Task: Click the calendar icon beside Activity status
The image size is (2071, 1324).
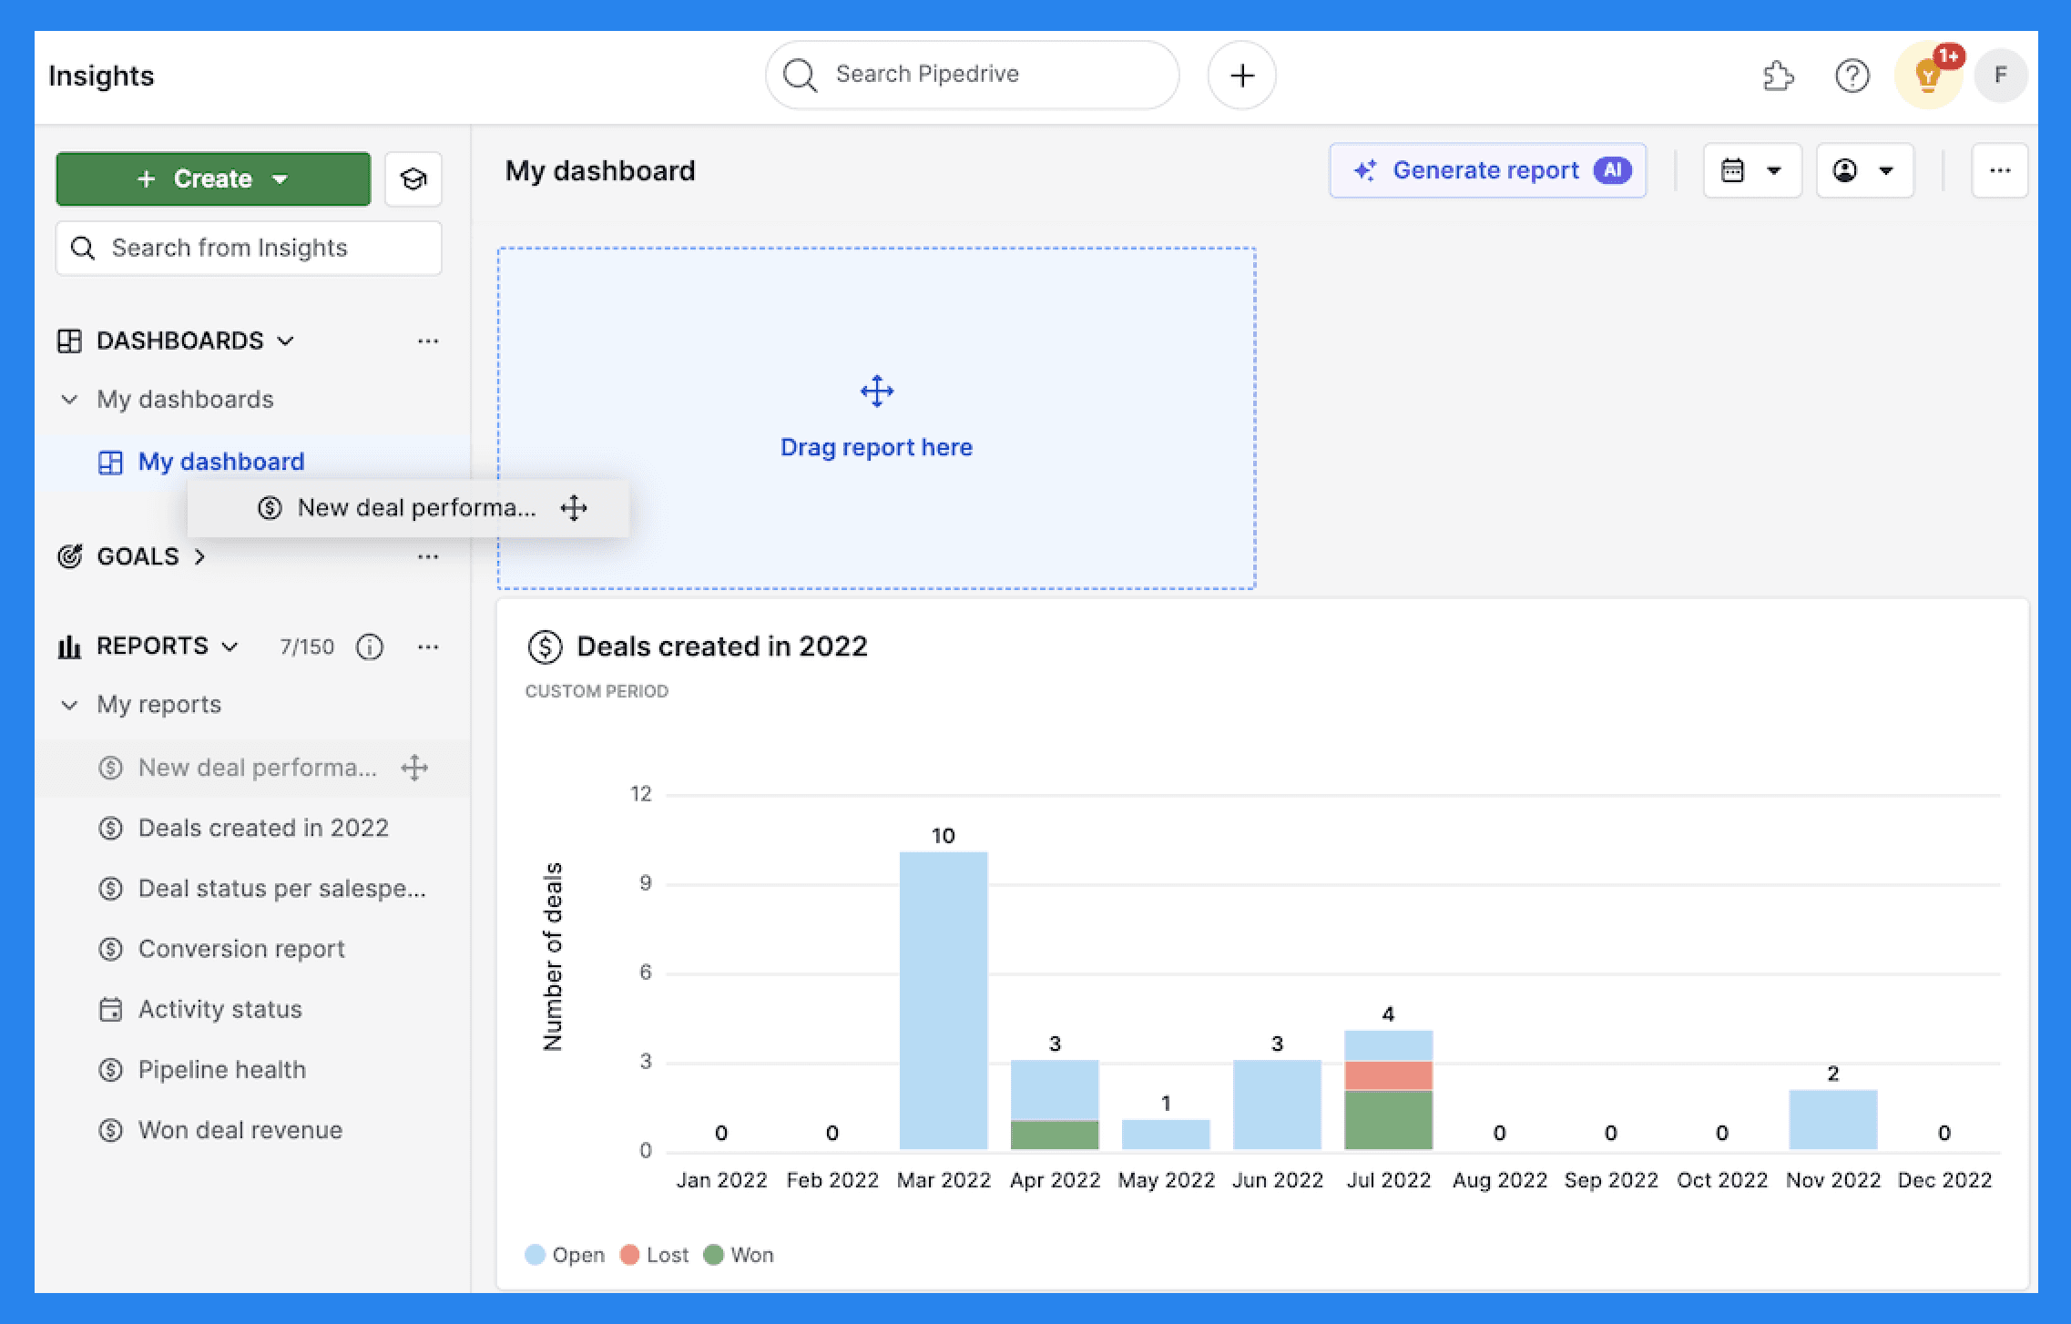Action: (110, 1009)
